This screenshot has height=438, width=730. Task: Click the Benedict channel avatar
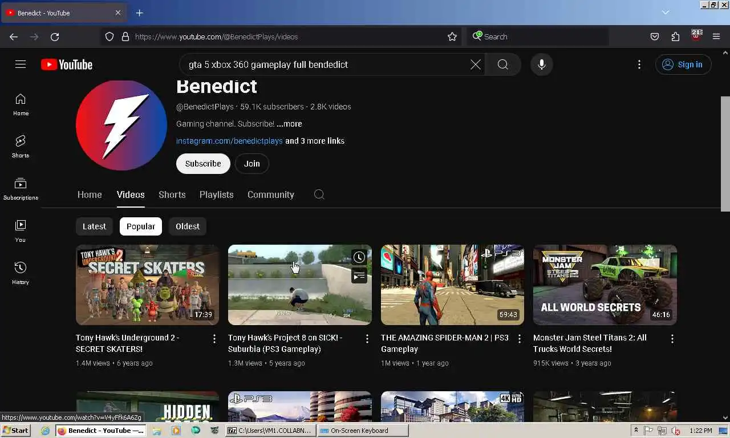click(x=121, y=125)
